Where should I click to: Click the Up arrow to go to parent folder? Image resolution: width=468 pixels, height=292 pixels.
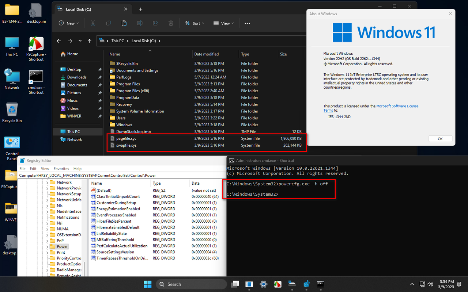point(90,41)
